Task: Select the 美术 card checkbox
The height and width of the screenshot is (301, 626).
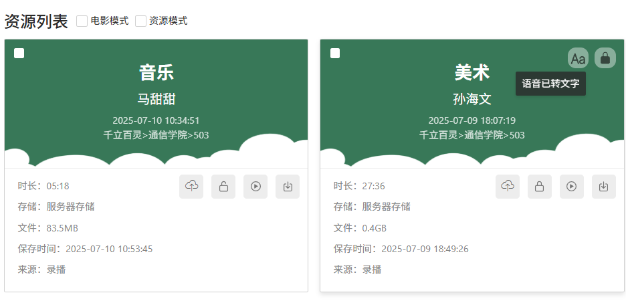Action: pyautogui.click(x=335, y=54)
